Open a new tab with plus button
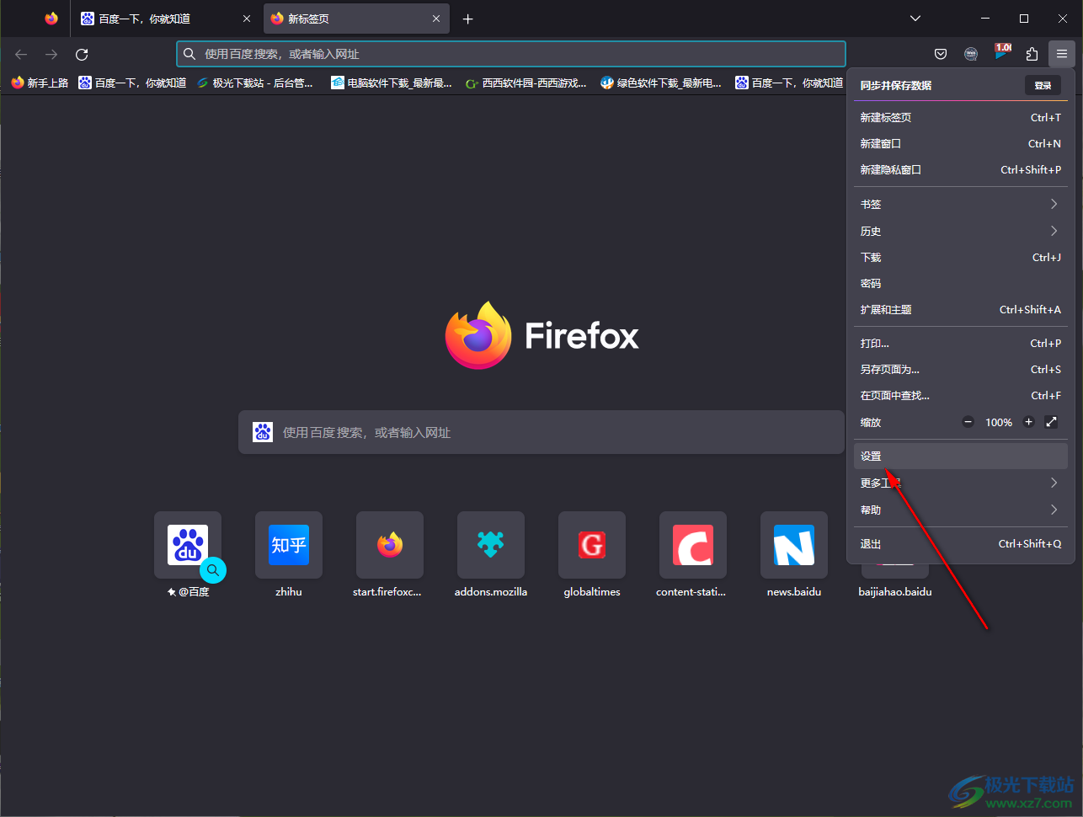 coord(468,19)
